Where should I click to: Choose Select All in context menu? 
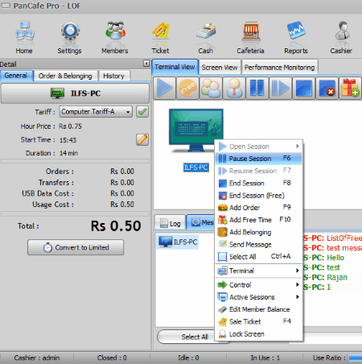(259, 257)
